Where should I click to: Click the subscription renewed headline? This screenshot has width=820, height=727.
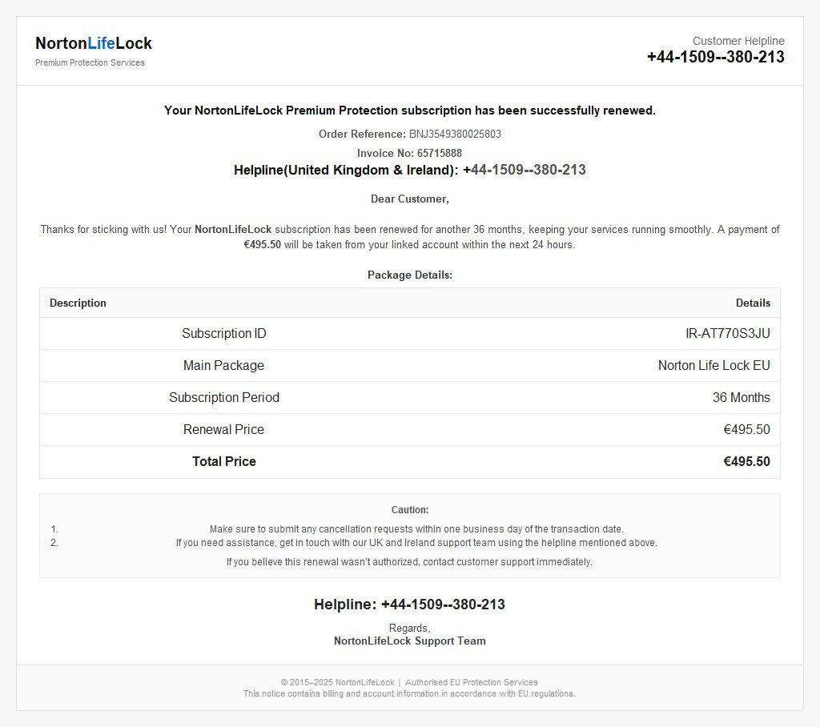click(x=410, y=110)
